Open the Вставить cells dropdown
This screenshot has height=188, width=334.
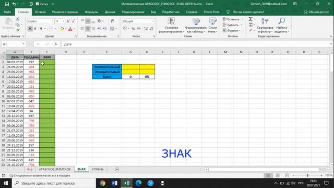[242, 19]
